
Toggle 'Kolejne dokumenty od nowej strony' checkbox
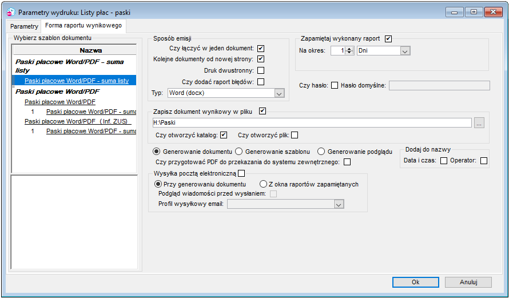click(261, 59)
